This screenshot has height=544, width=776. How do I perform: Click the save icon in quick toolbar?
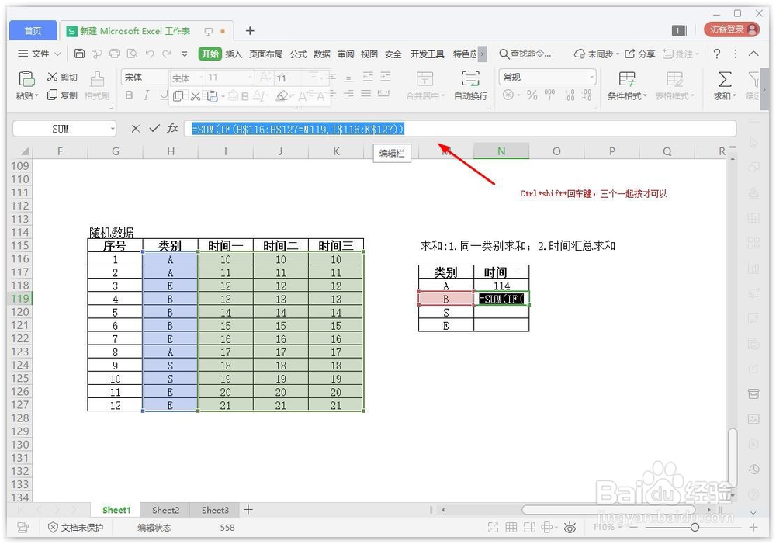click(x=79, y=54)
